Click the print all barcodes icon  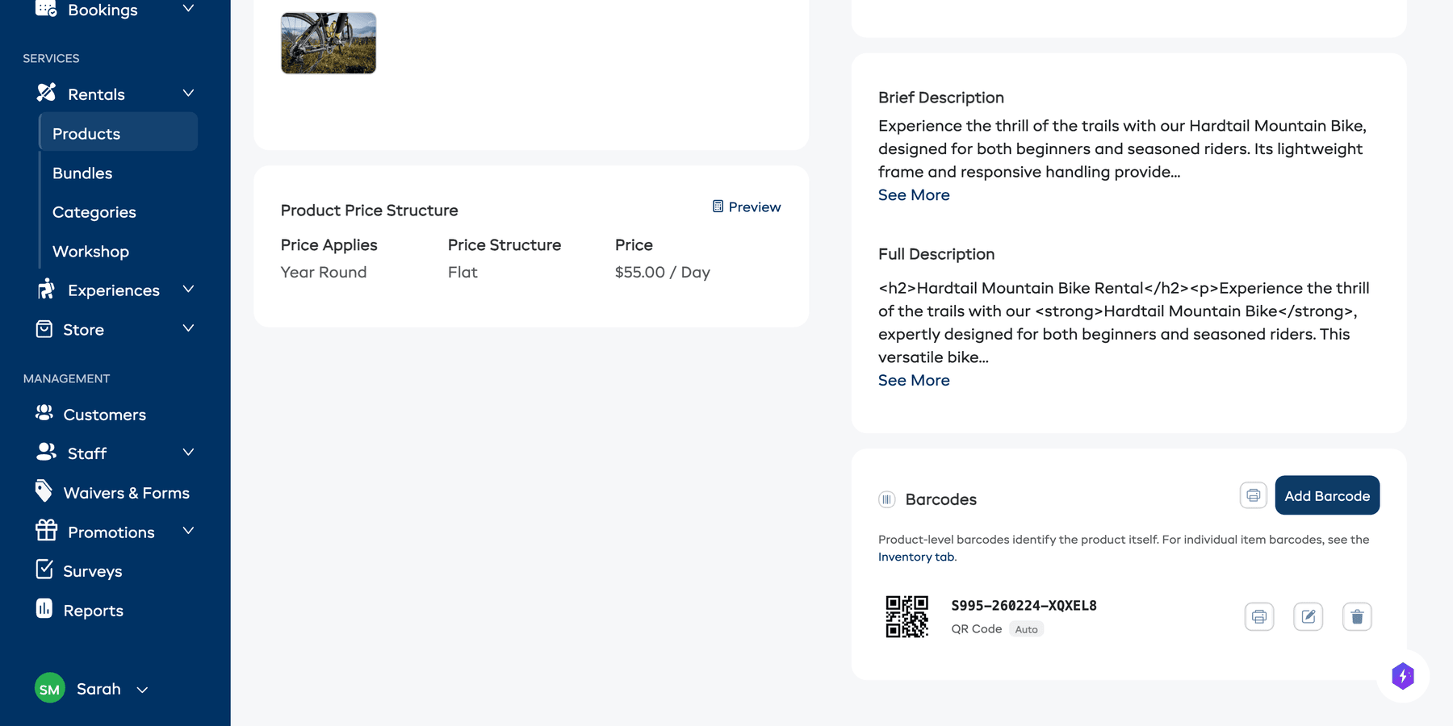pos(1253,495)
